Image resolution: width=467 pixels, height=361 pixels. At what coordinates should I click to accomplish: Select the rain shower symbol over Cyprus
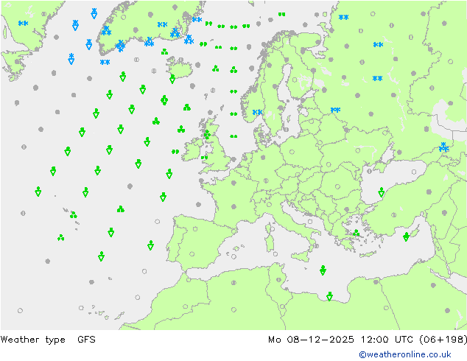pos(406,236)
